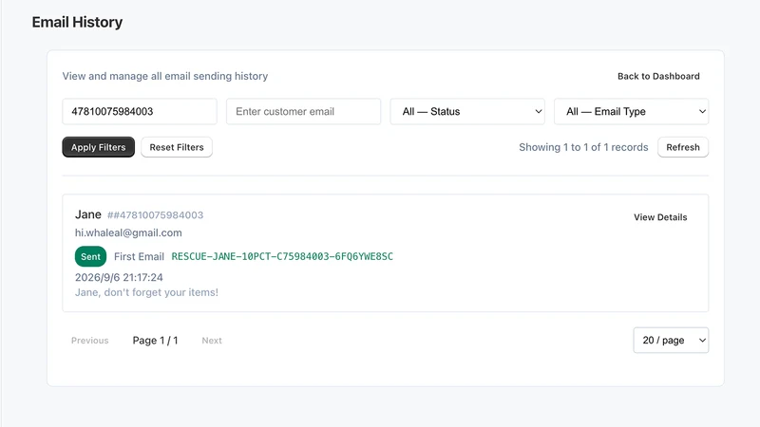
Task: Click the Page 1 / 1 indicator
Action: coord(155,341)
